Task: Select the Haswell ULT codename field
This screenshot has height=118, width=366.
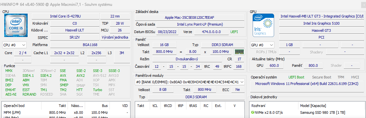Action: coord(74,30)
